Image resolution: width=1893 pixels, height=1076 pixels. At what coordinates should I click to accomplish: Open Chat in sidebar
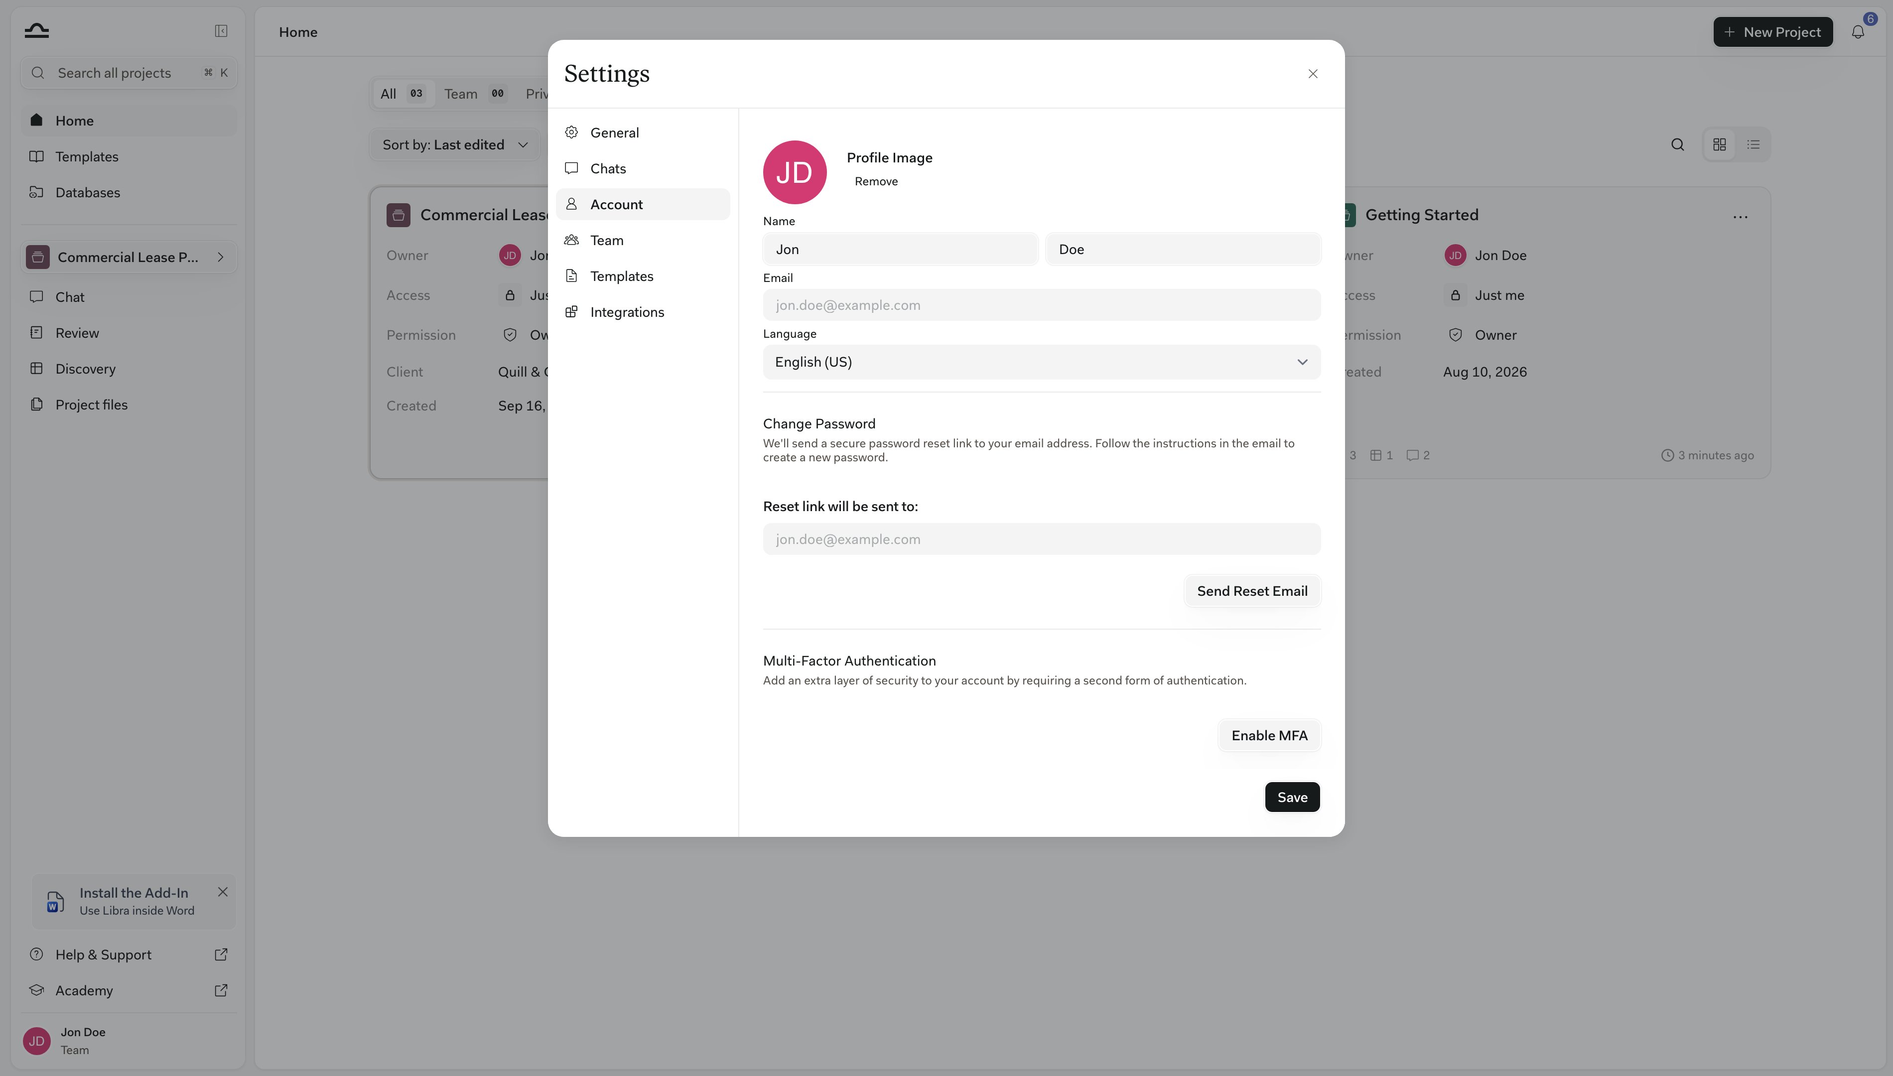(x=129, y=297)
